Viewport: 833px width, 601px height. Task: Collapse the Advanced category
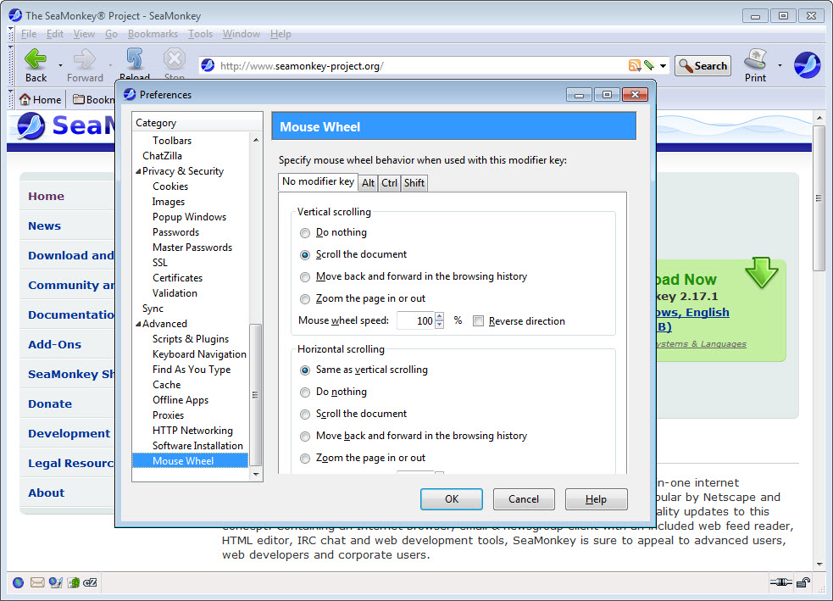pos(138,324)
